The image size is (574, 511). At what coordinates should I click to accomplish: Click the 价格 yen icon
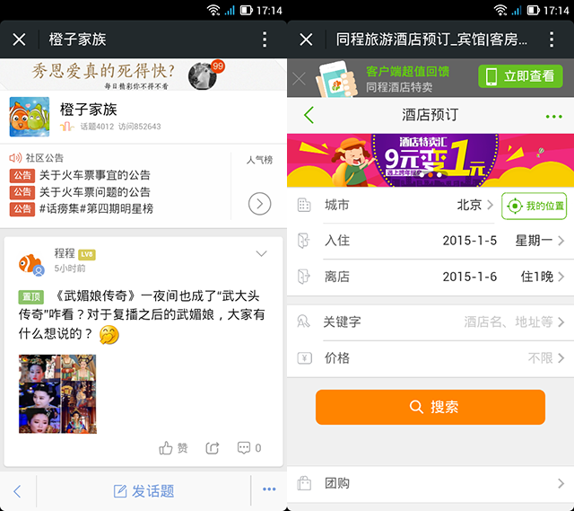[304, 357]
